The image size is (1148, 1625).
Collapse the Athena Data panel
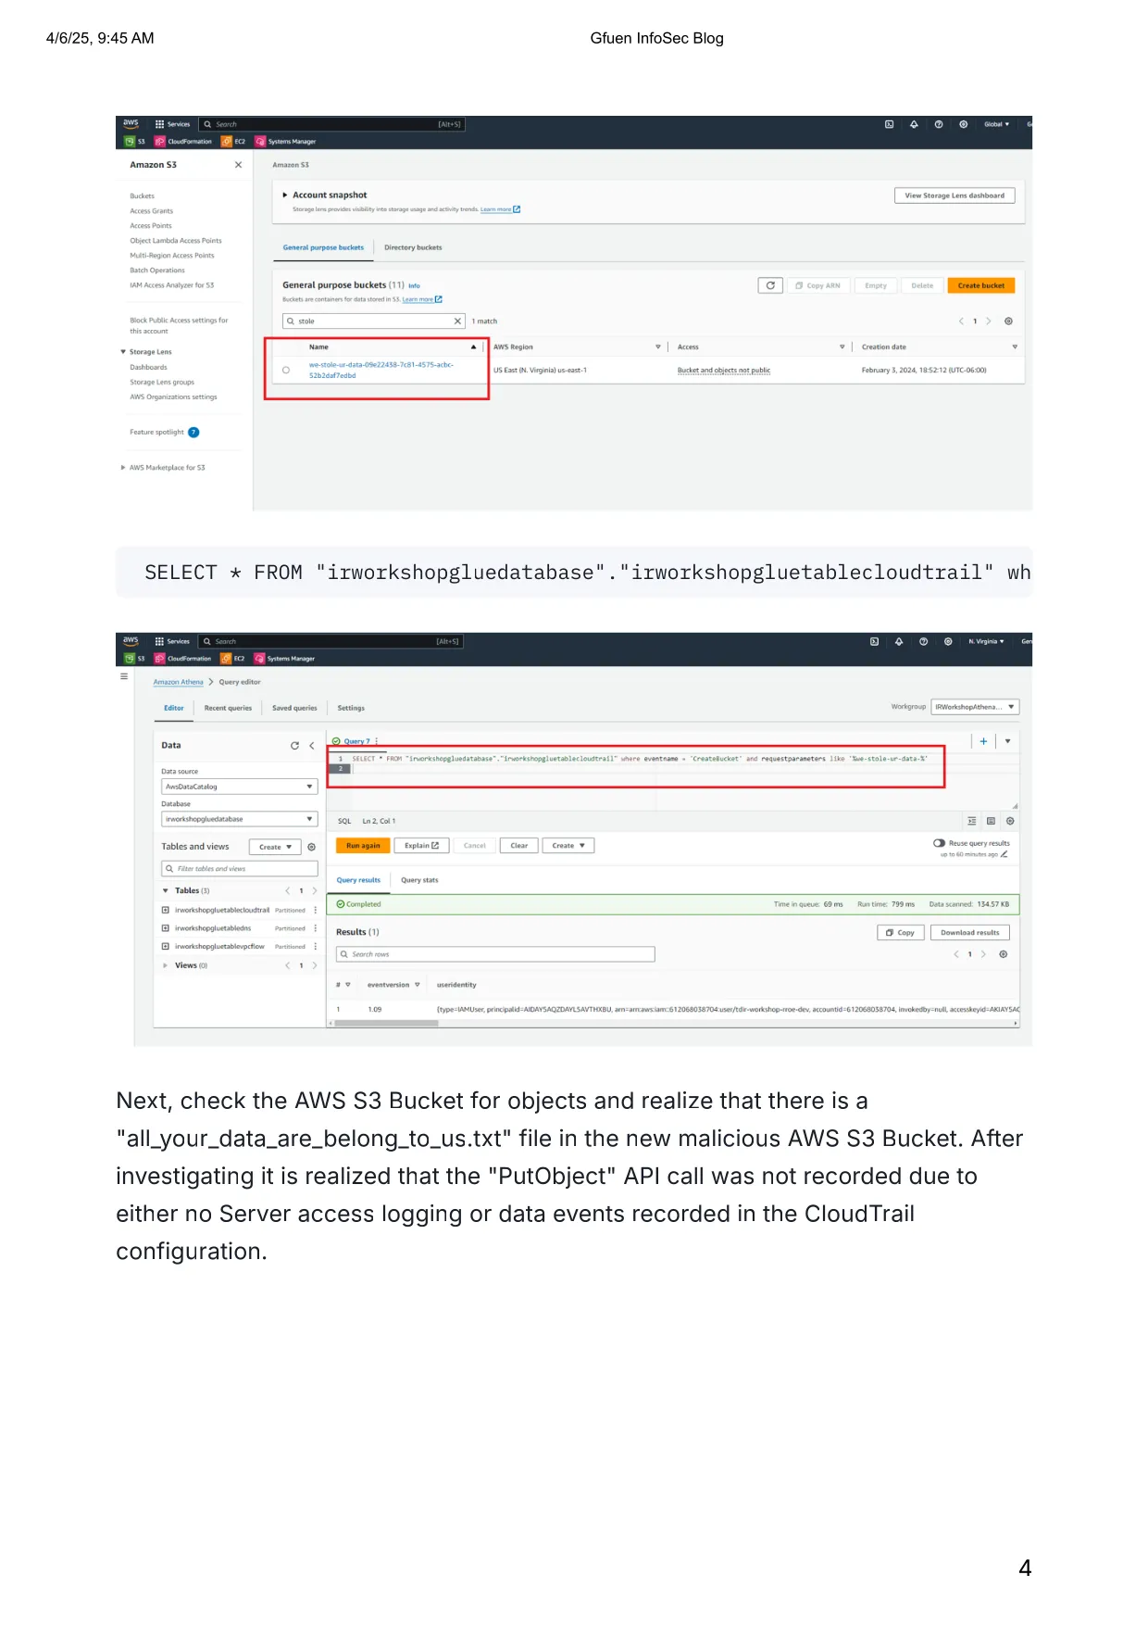pyautogui.click(x=312, y=746)
